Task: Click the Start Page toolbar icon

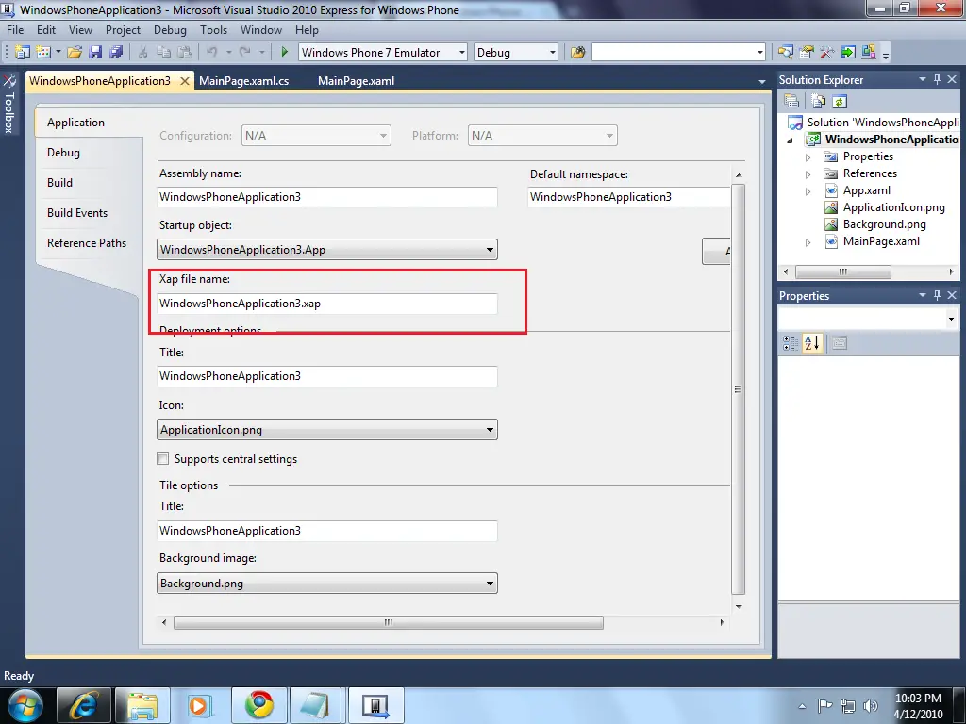Action: [848, 53]
